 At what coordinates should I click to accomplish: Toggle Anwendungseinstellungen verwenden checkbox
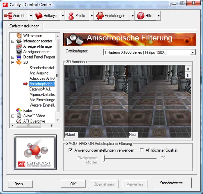point(71,150)
